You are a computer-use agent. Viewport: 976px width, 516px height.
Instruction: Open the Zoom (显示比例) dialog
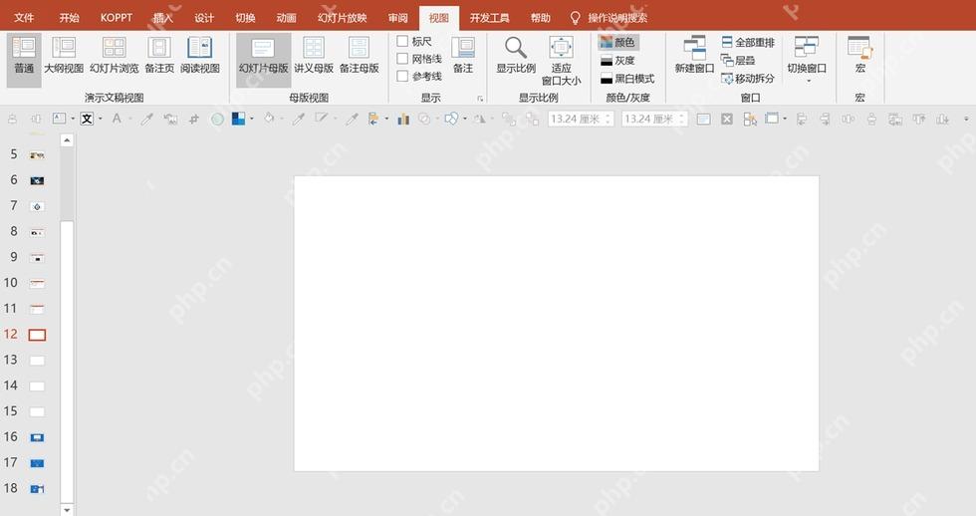pos(516,55)
